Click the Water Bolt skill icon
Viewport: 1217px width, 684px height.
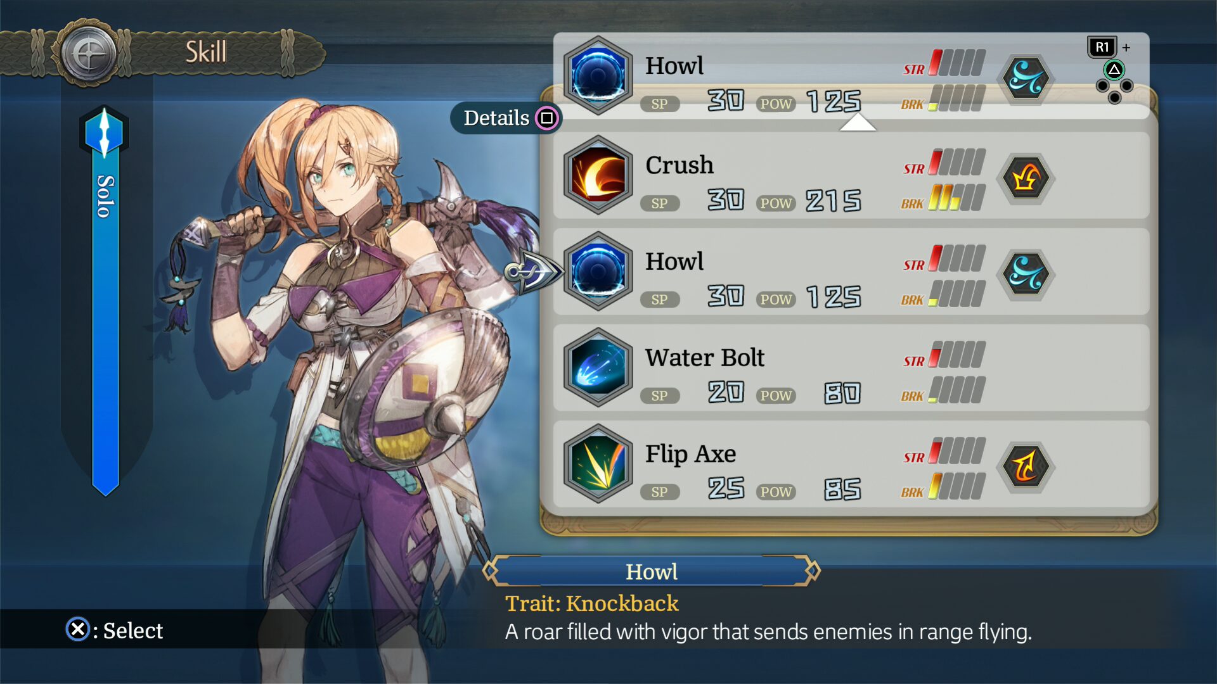[598, 367]
